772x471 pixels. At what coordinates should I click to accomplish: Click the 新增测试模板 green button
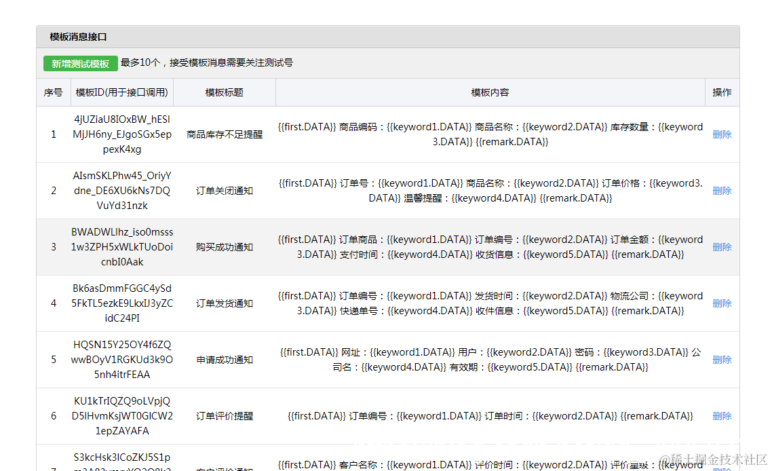coord(80,64)
